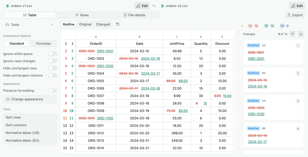The width and height of the screenshot is (308, 157).
Task: Filter by added changes count icon
Action: coord(266,26)
